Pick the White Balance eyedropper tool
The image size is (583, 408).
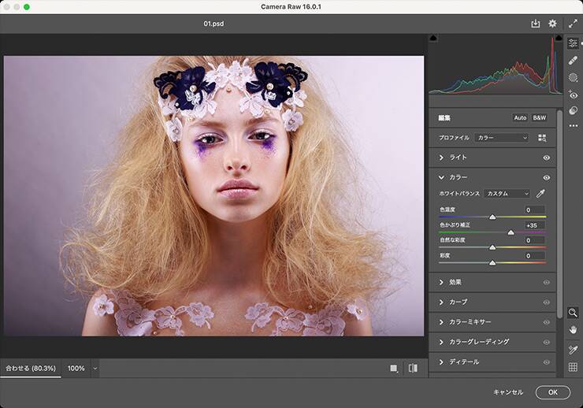coord(540,193)
